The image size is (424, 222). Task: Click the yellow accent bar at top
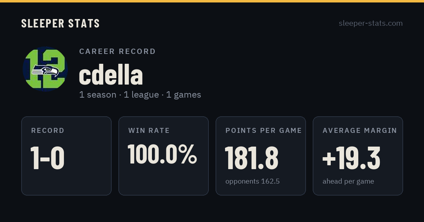click(212, 1)
